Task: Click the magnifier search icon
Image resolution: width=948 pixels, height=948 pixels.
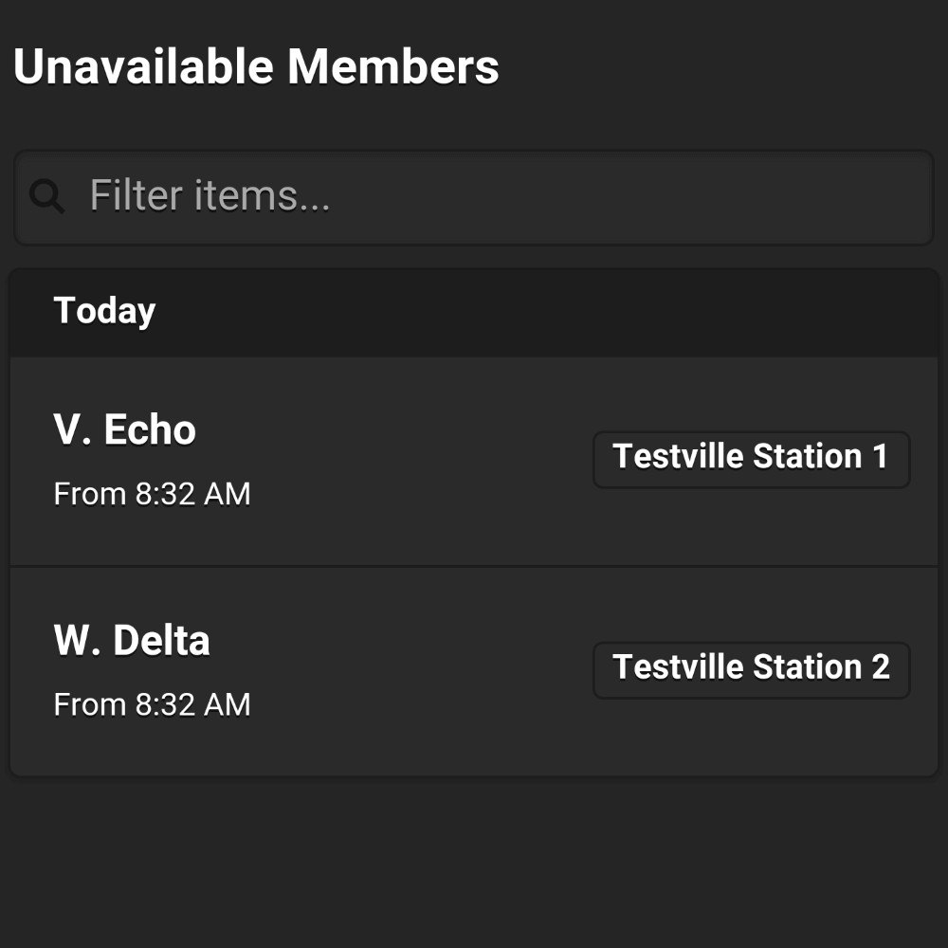Action: click(47, 196)
